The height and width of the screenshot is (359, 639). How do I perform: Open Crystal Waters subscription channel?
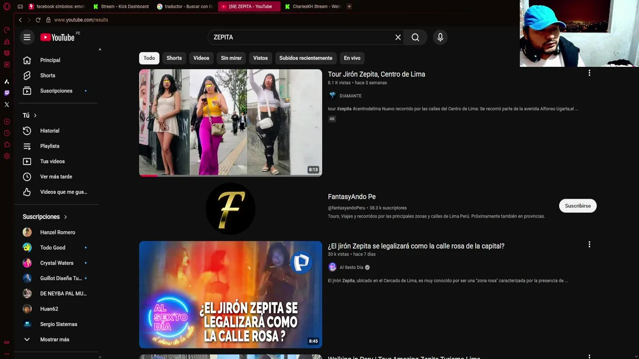tap(58, 263)
